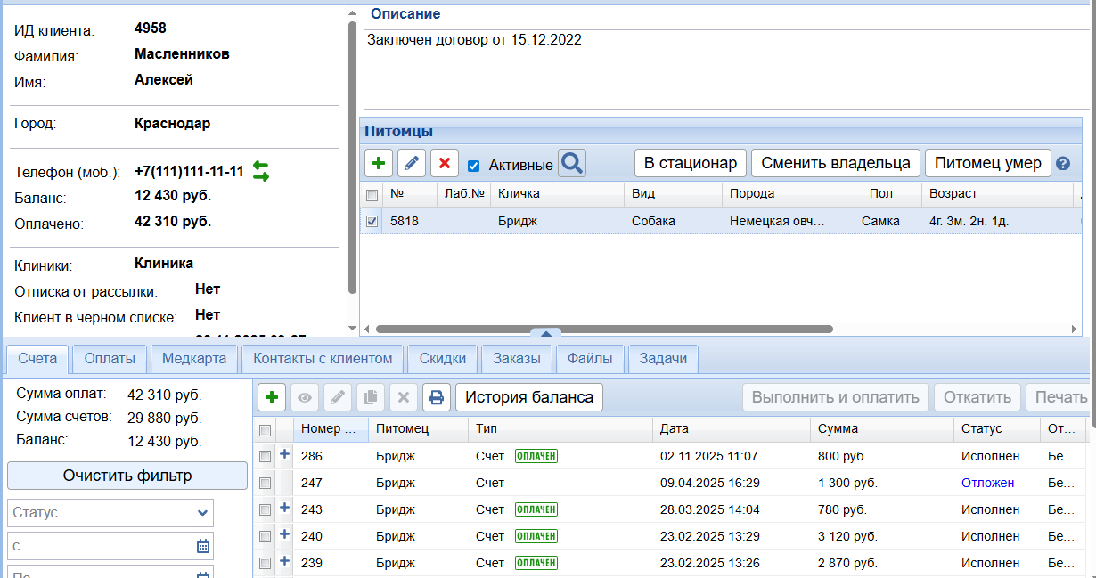
Task: Uncheck the Активные checkbox
Action: (x=474, y=165)
